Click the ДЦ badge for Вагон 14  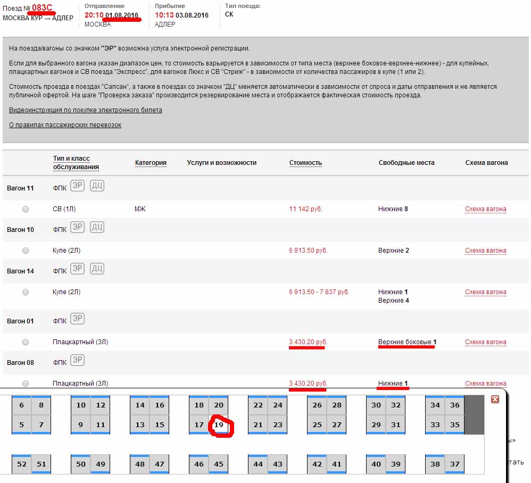tap(97, 269)
